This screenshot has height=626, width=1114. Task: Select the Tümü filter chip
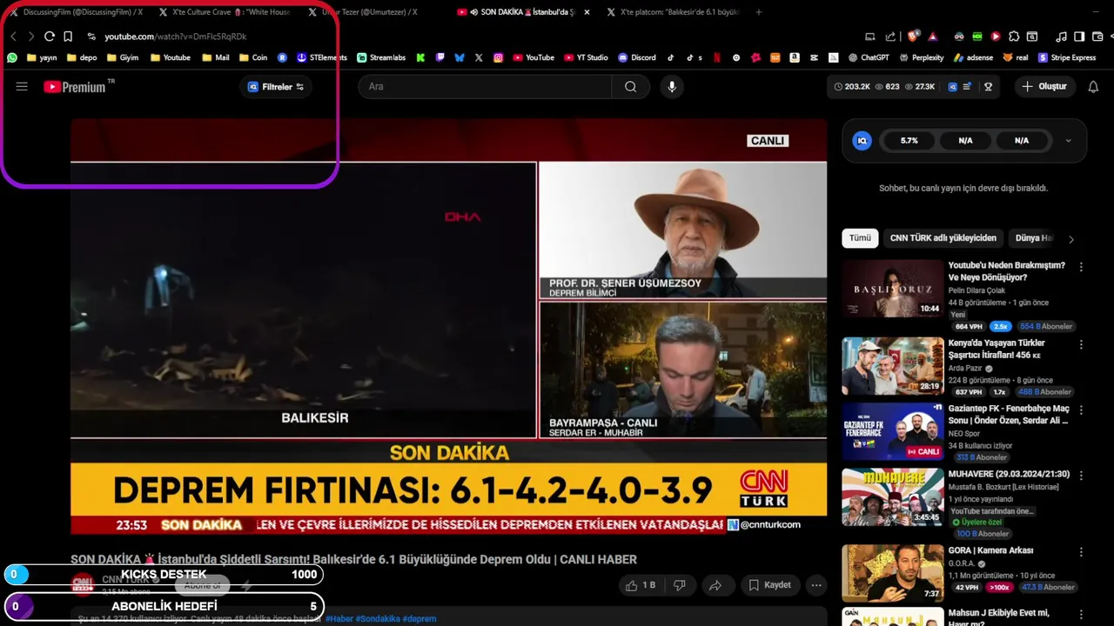(x=860, y=238)
